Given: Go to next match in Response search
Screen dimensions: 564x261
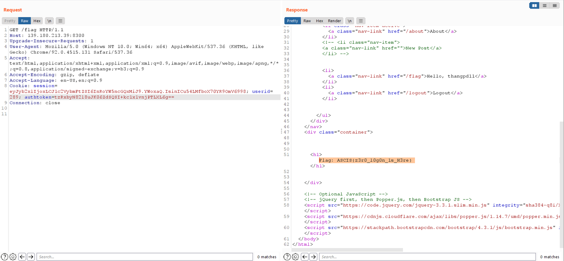Looking at the screenshot, I should 313,257.
